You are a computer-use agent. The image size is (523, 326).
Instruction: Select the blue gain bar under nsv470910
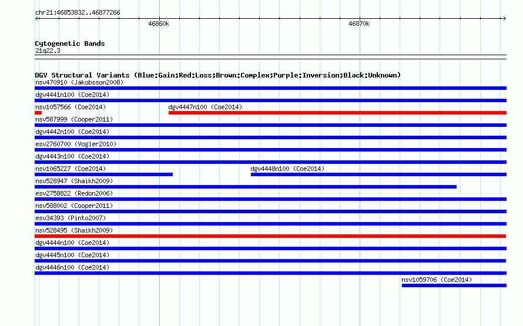point(270,88)
